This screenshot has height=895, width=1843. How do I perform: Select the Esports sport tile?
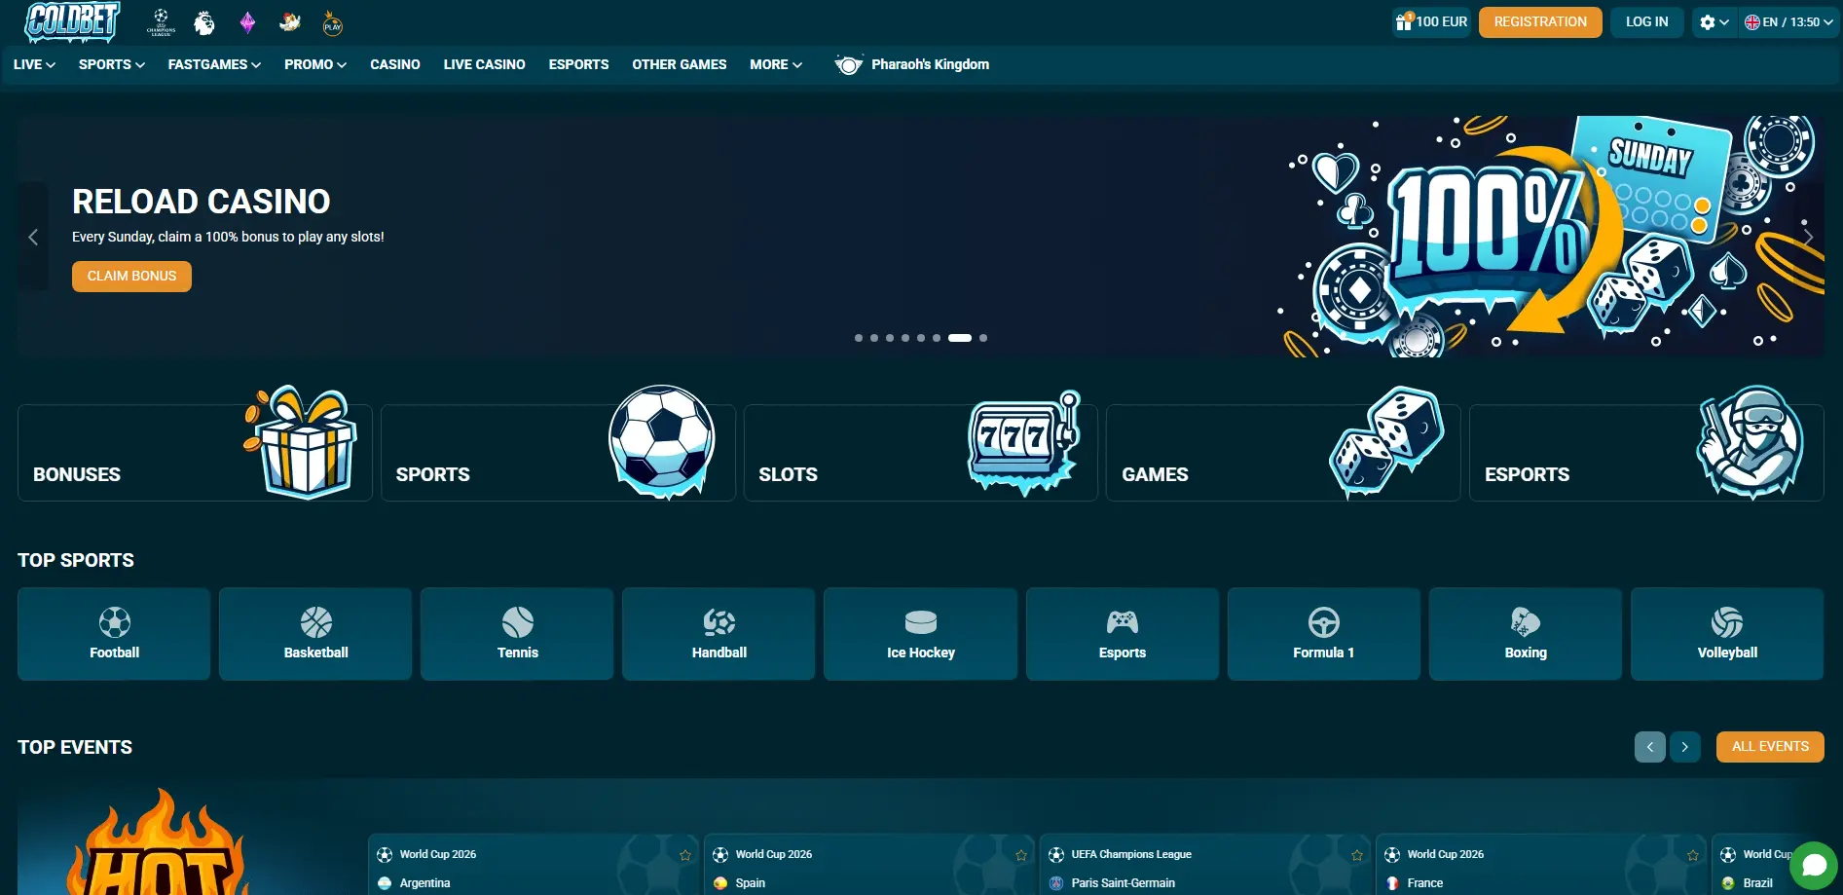pyautogui.click(x=1123, y=634)
